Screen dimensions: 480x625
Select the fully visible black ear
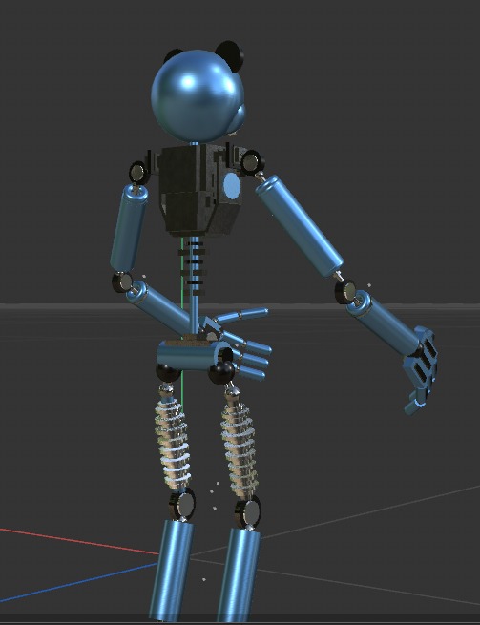tap(230, 55)
